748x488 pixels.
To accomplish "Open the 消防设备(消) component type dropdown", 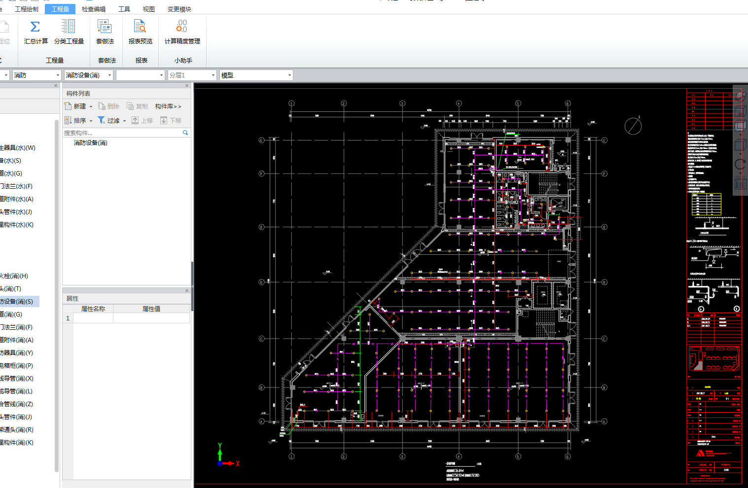I will [89, 75].
